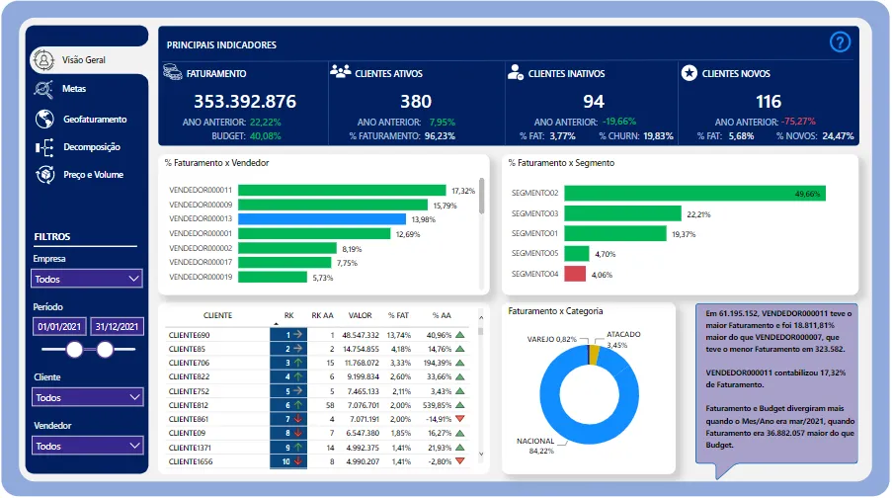892x498 pixels.
Task: Click the client table scroll up arrow
Action: pos(481,317)
